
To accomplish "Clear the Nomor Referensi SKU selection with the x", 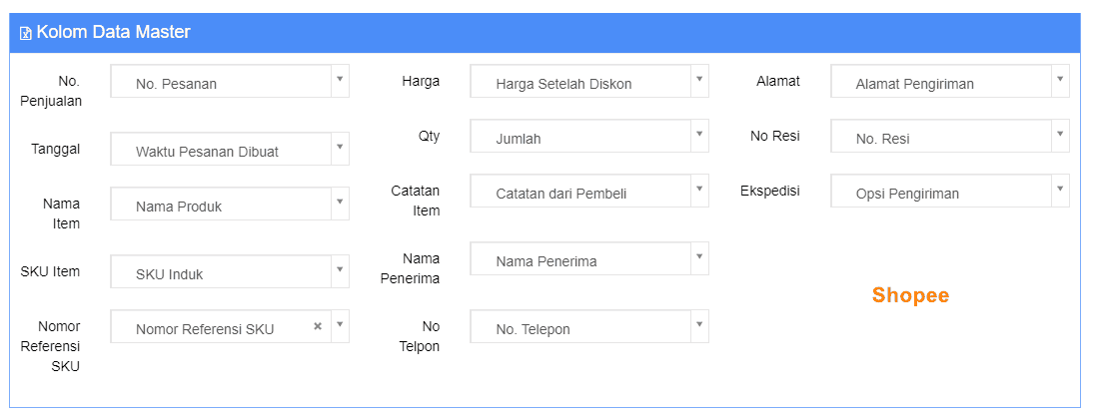I will (318, 326).
